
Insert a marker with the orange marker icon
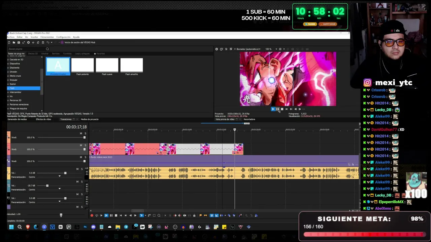200,215
